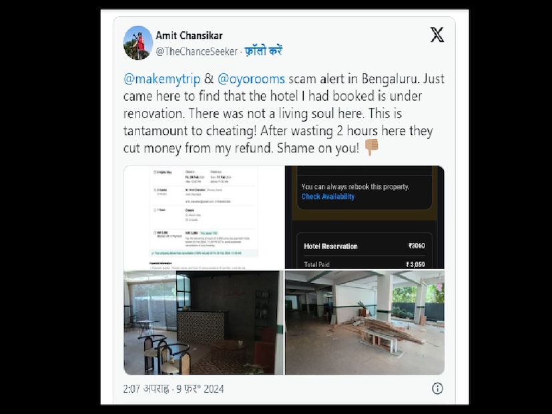
Task: Click the @TheChanceSeeker handle
Action: point(197,51)
